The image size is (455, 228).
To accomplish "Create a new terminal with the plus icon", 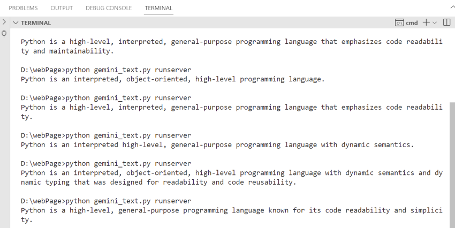I will pyautogui.click(x=426, y=22).
